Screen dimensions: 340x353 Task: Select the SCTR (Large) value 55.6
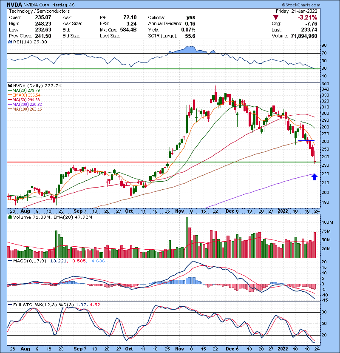click(190, 36)
